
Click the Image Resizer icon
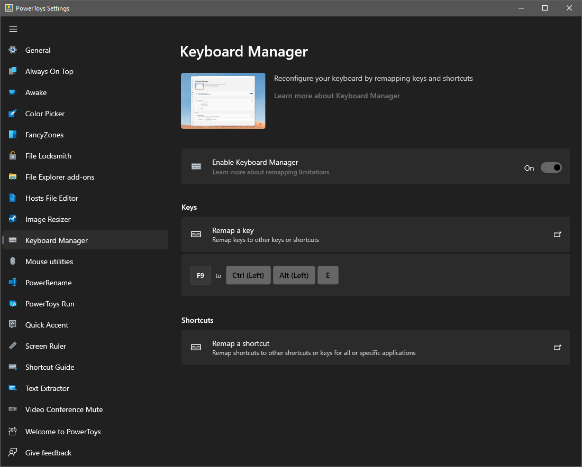[x=13, y=219]
